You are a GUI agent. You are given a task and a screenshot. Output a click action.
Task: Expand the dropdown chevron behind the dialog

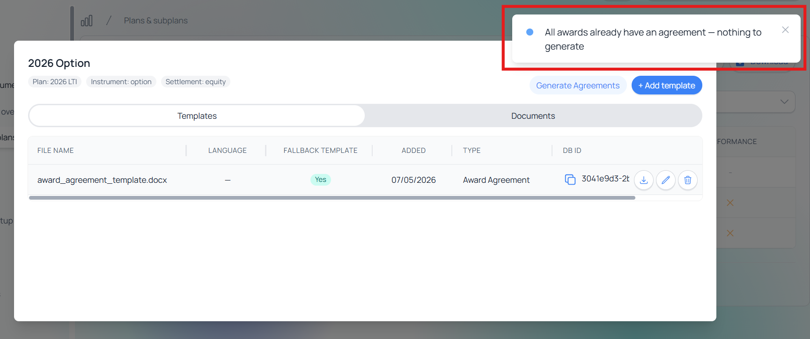click(784, 101)
